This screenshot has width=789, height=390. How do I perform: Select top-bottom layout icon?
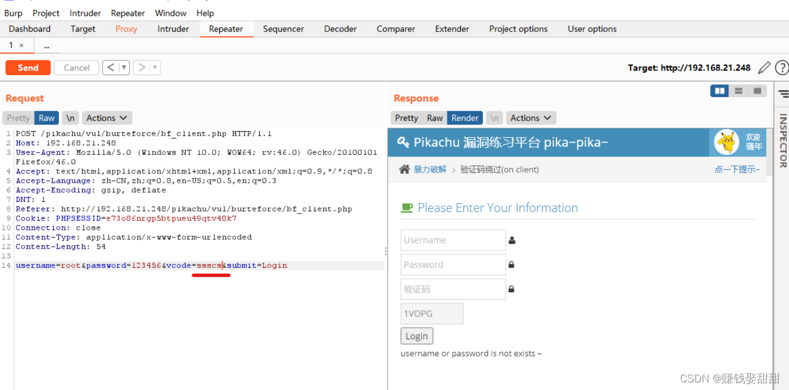pyautogui.click(x=738, y=91)
